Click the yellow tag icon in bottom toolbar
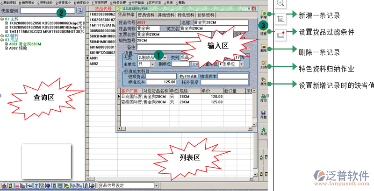This screenshot has height=191, width=374. (x=67, y=186)
